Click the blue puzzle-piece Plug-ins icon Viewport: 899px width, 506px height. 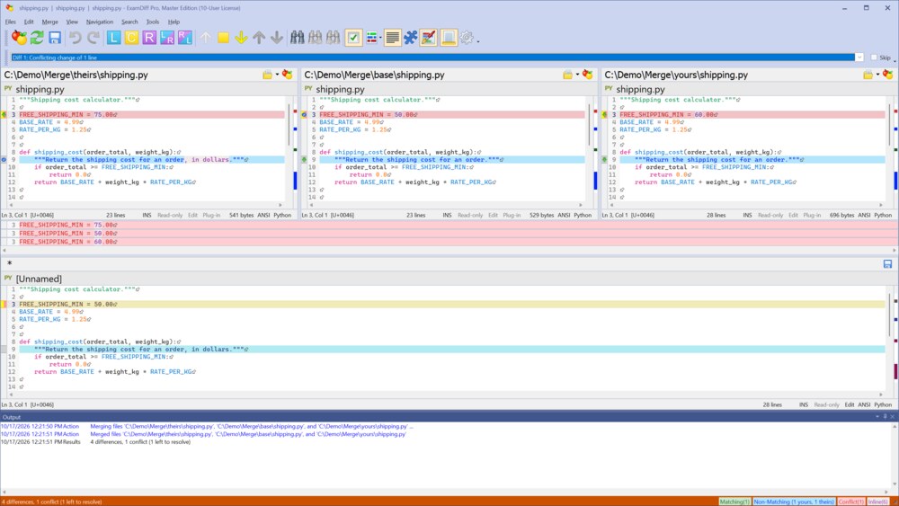(411, 38)
